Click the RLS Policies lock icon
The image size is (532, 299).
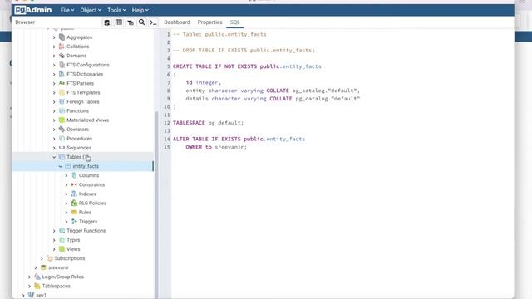(x=74, y=203)
